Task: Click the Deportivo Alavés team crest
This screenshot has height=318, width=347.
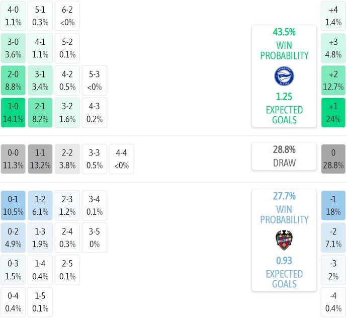Action: 284,76
